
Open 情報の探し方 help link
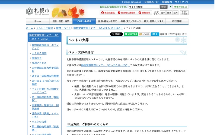pos(180,7)
